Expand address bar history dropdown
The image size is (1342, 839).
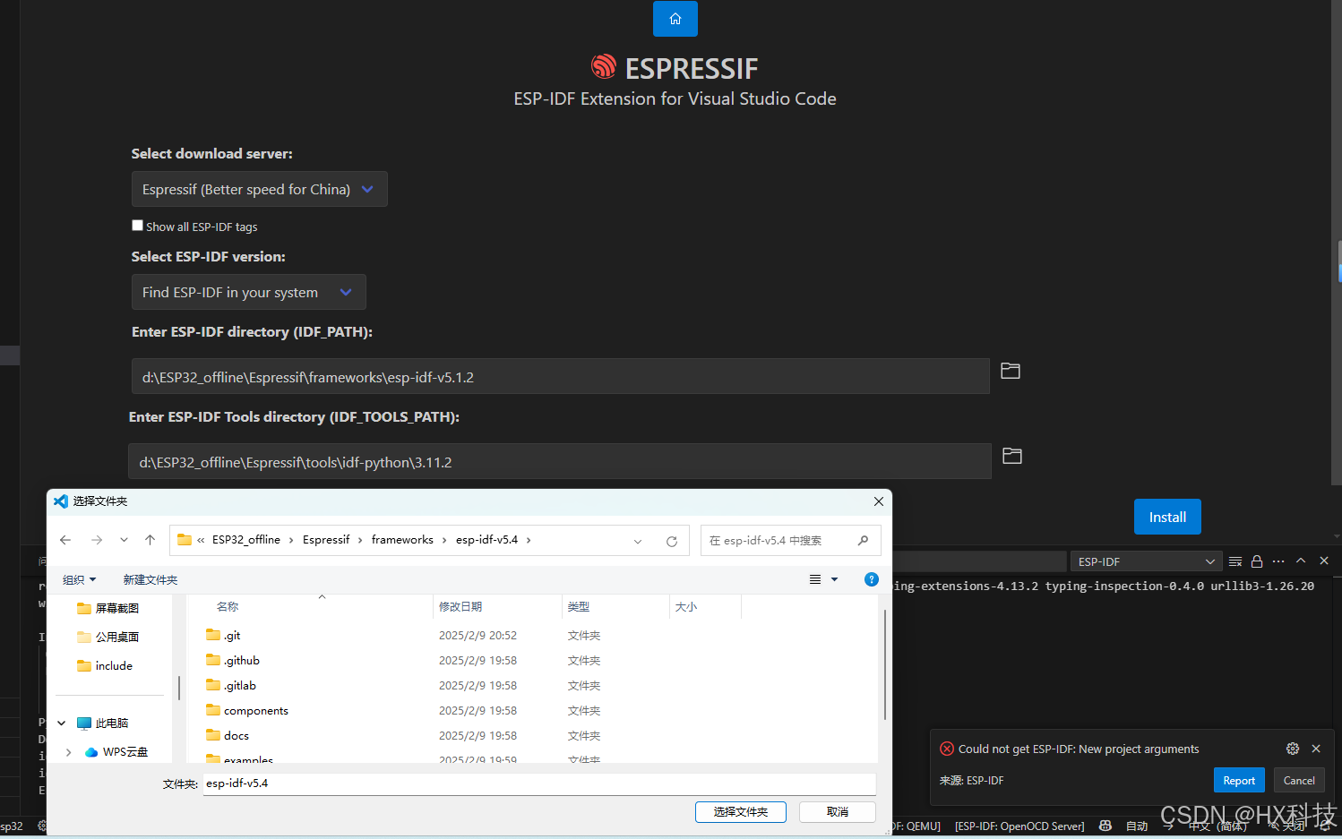[638, 541]
